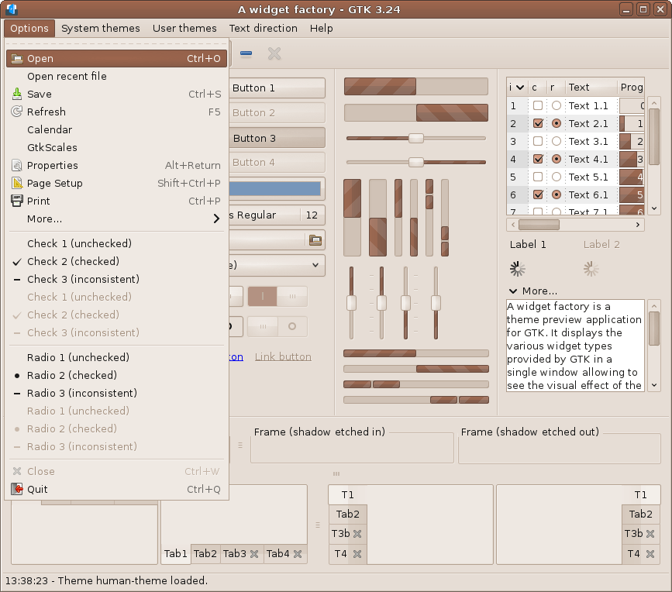
Task: Click the Page Setup ruler icon
Action: [x=17, y=184]
